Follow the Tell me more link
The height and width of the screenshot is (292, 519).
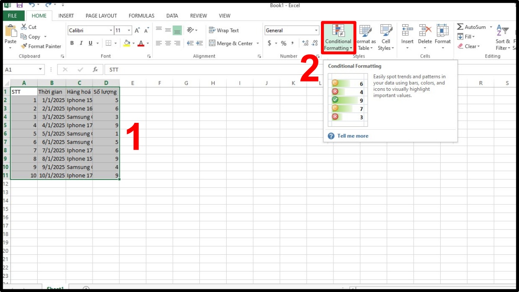click(352, 136)
